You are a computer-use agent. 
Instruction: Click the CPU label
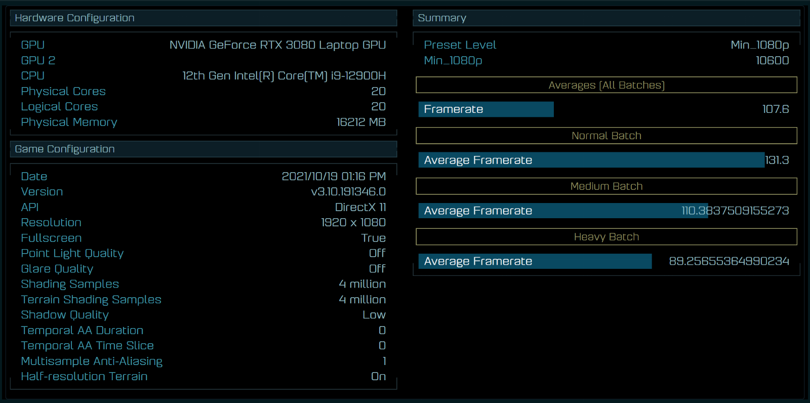tap(33, 75)
